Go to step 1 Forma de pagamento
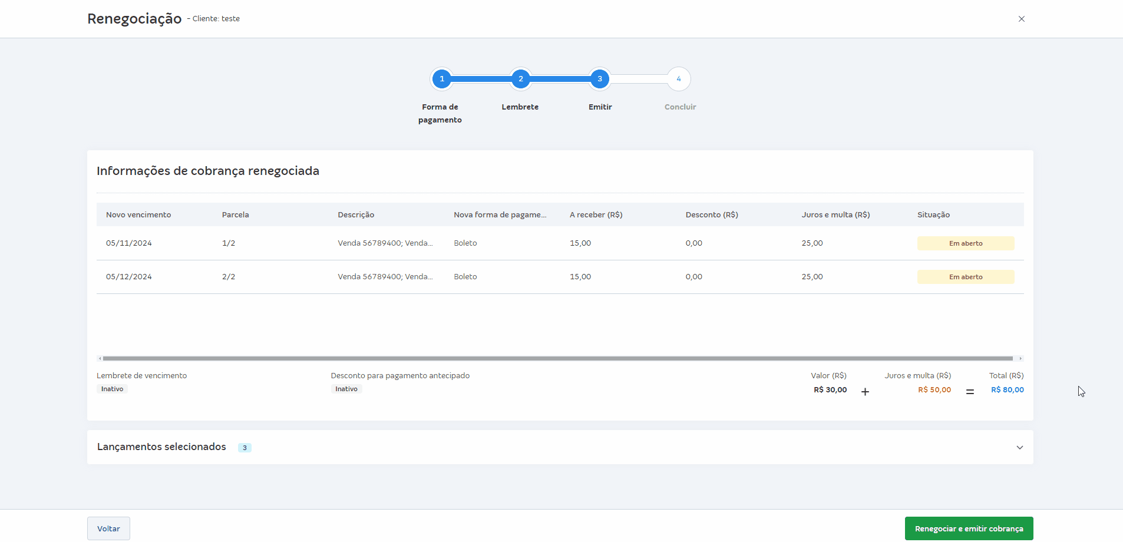1123x542 pixels. coord(441,79)
